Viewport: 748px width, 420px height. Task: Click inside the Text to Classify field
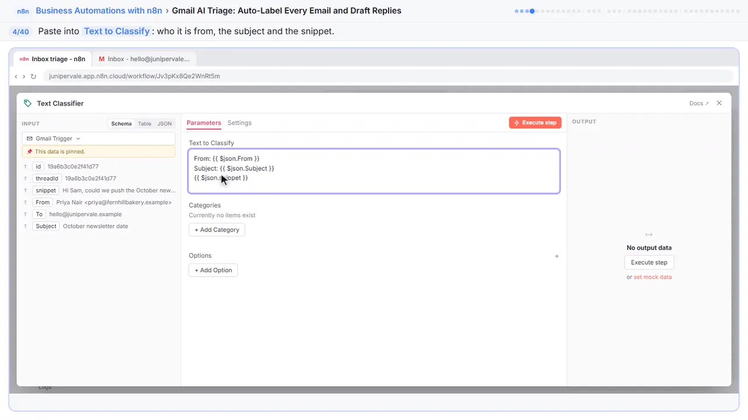click(x=374, y=171)
